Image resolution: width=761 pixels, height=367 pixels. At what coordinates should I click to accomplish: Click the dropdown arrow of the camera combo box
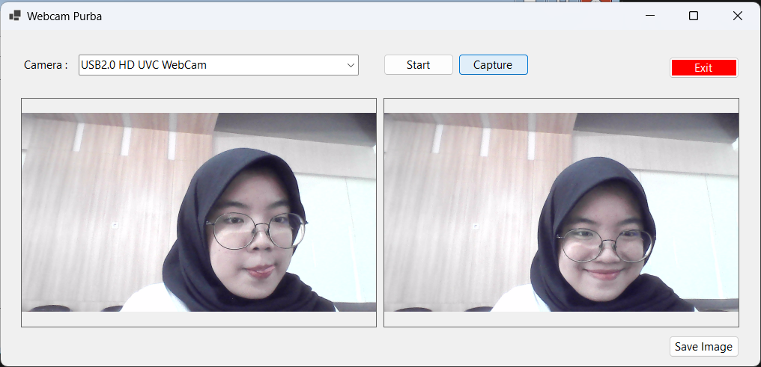click(351, 65)
